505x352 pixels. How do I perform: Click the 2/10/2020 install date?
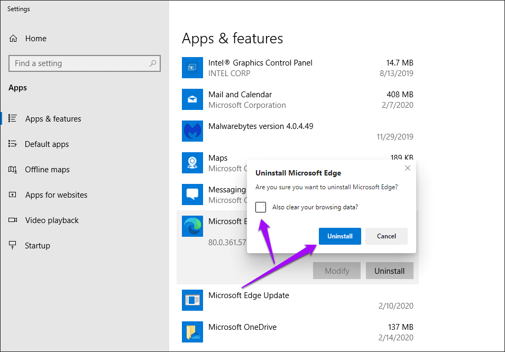(396, 306)
